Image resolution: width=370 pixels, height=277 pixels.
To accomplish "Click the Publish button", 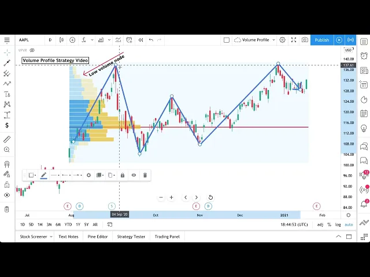I will pyautogui.click(x=322, y=40).
